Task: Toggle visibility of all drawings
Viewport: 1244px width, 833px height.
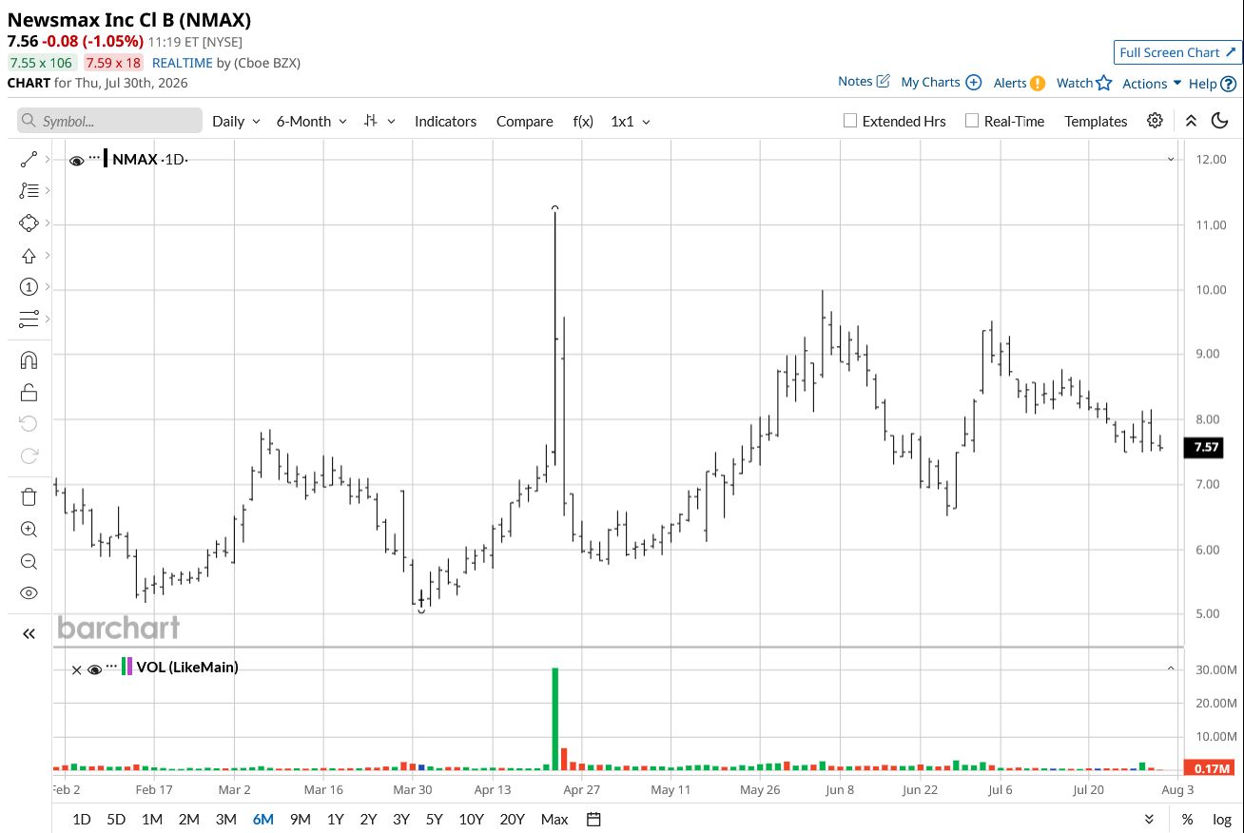Action: [29, 593]
